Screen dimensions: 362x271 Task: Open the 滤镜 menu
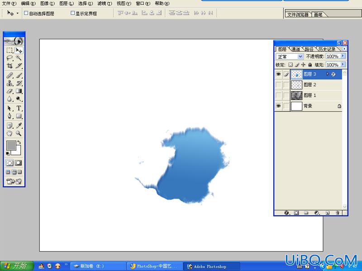105,4
